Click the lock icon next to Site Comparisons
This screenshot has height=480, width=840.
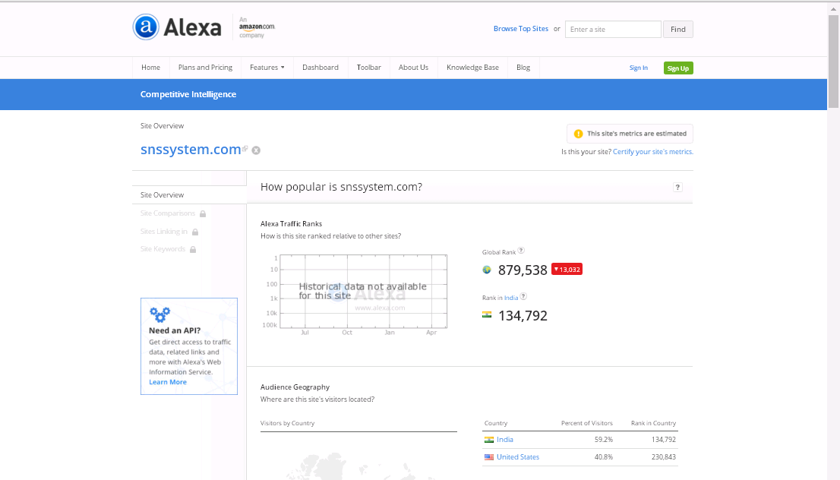pyautogui.click(x=203, y=214)
